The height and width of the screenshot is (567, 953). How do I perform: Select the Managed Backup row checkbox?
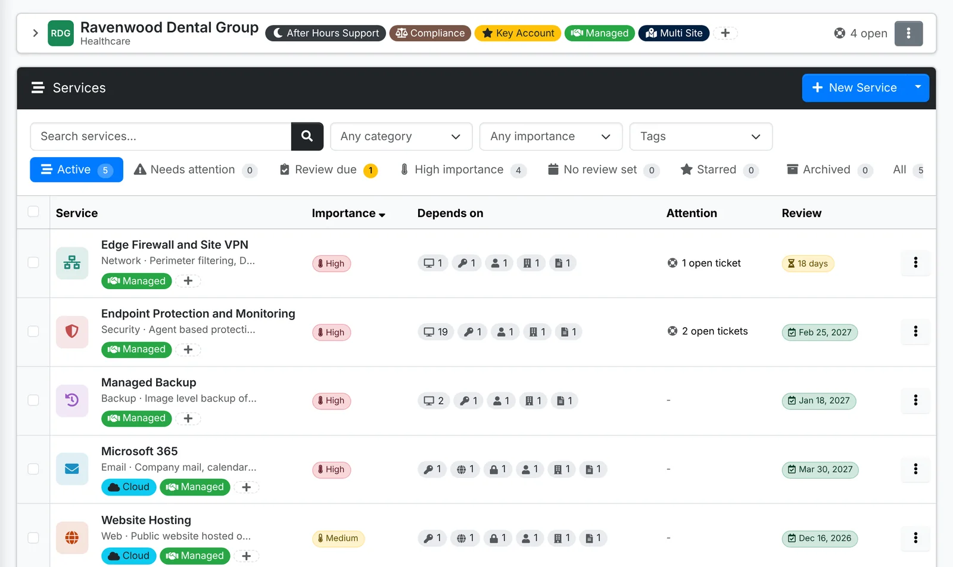[33, 400]
